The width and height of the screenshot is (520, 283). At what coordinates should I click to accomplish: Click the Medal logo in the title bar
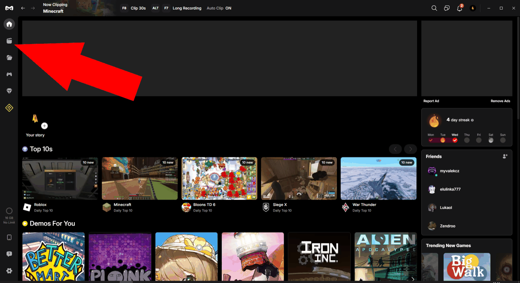tap(9, 8)
